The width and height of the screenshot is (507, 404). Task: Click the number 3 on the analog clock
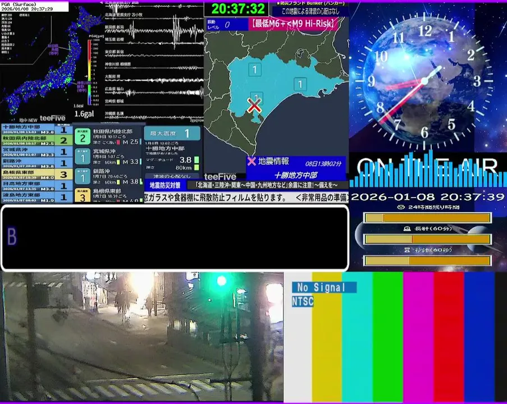[477, 81]
